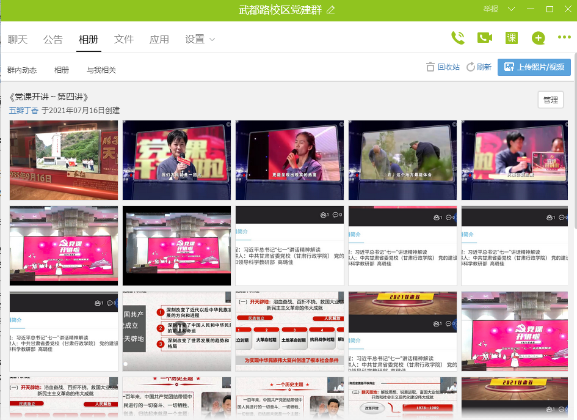Open the title bar dropdown chevron
This screenshot has height=420, width=577.
pos(512,9)
